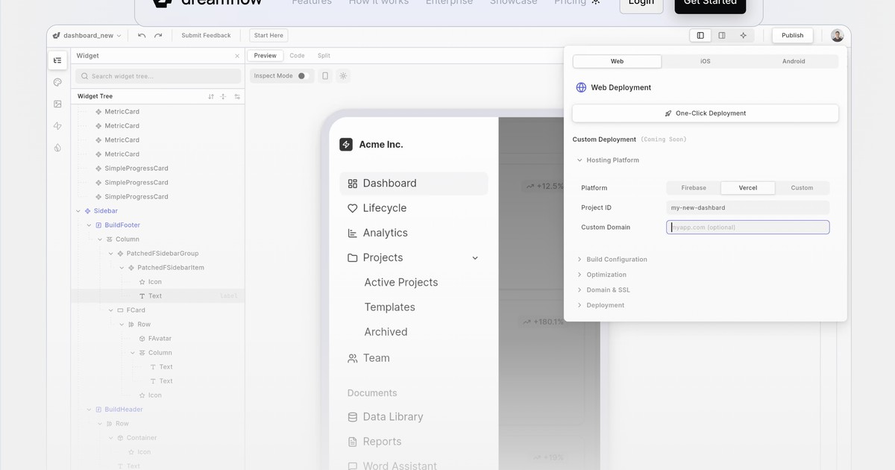Click the Project ID field
This screenshot has height=470, width=895.
pyautogui.click(x=748, y=208)
